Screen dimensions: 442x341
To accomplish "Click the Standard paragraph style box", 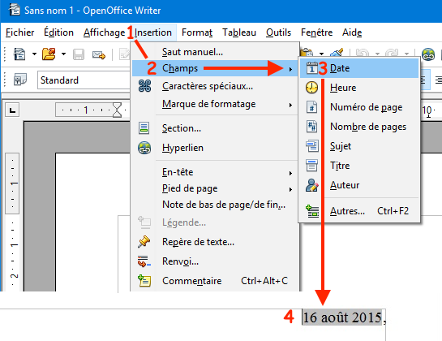I will (84, 80).
